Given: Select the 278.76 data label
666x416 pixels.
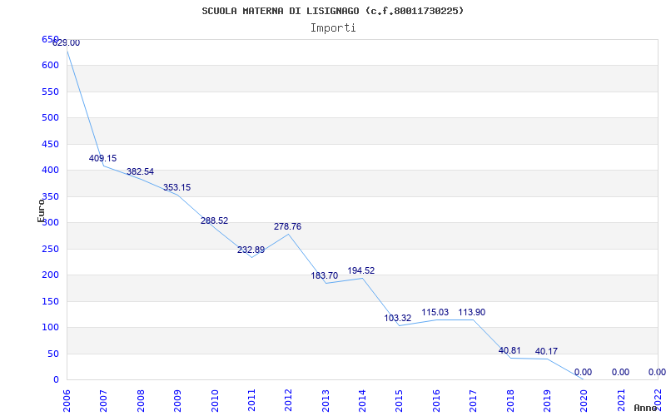Looking at the screenshot, I should 287,226.
